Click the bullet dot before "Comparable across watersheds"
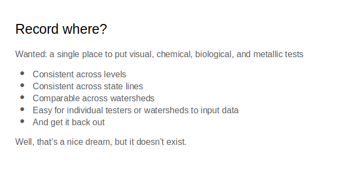 coord(22,97)
